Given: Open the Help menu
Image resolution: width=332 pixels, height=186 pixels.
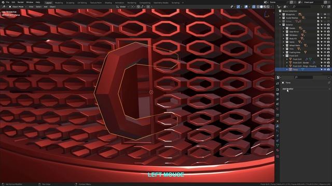Looking at the screenshot, I should point(38,2).
